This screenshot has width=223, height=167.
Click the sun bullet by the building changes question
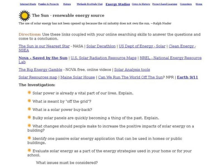click(x=29, y=126)
